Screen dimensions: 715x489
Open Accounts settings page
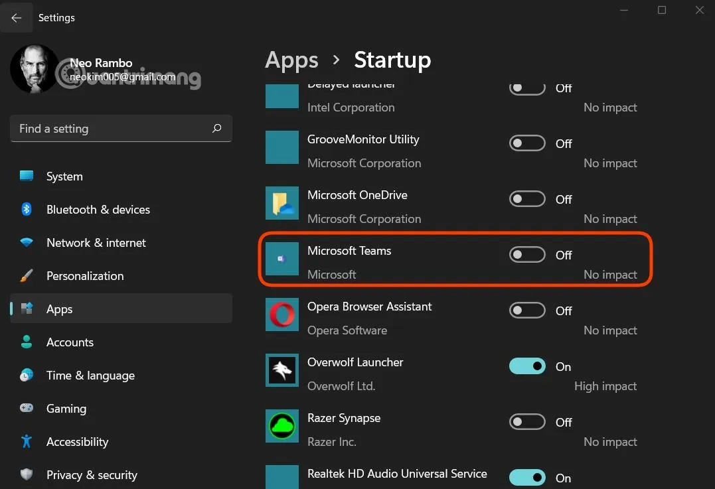pyautogui.click(x=121, y=342)
